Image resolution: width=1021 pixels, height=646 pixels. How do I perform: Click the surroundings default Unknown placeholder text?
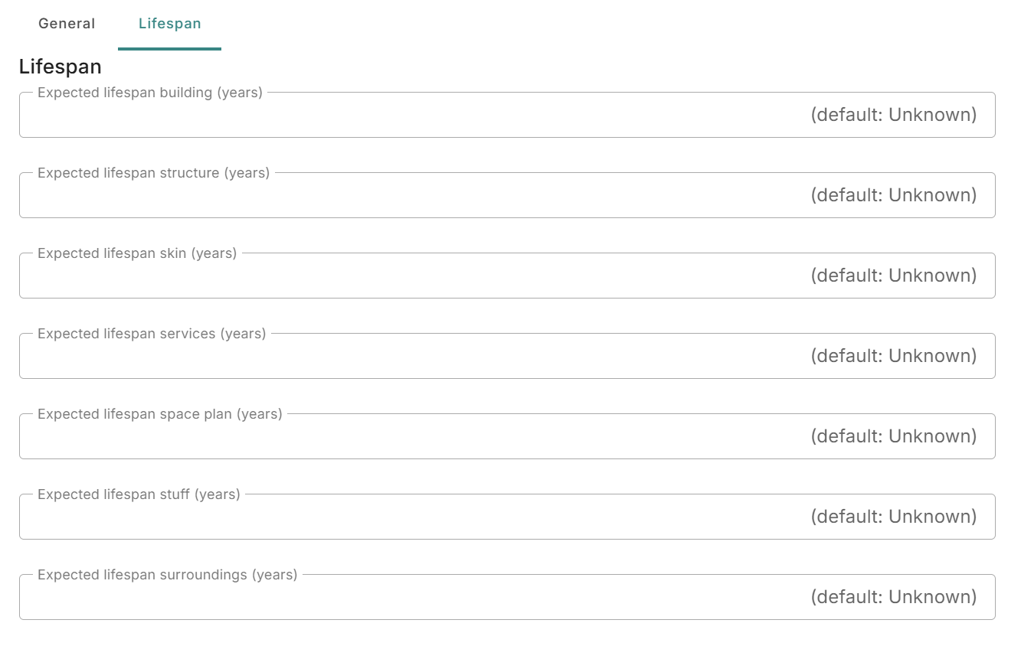(x=893, y=596)
